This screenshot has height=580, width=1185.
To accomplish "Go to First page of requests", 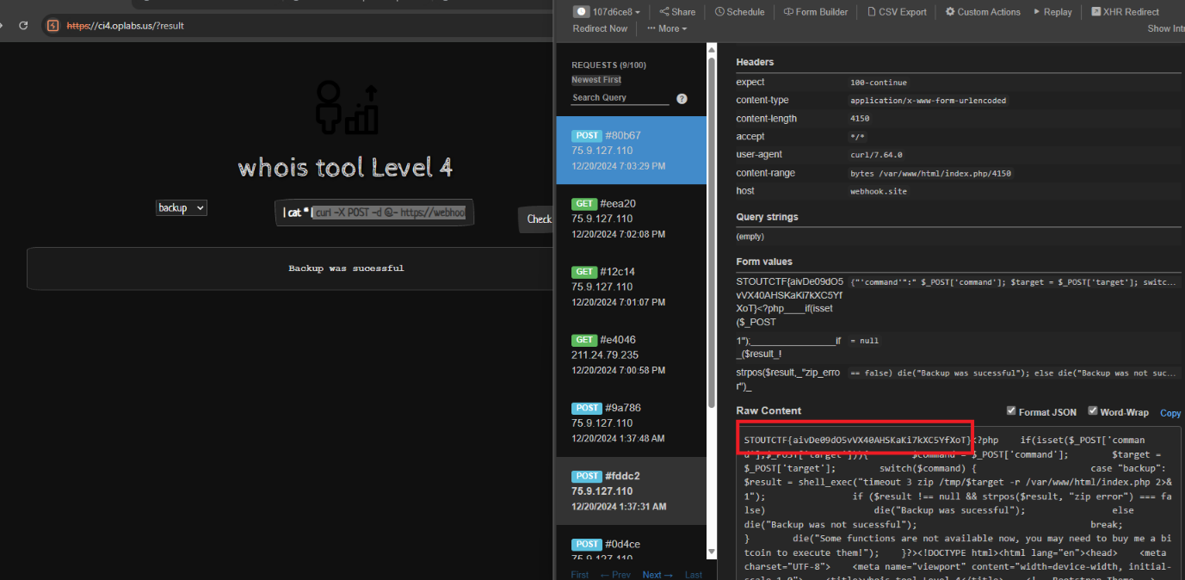I will click(580, 575).
